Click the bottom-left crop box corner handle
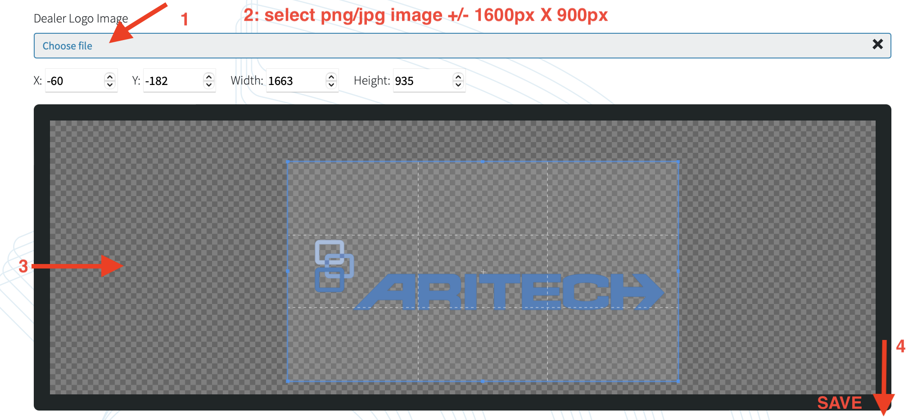Screen dimensions: 913x420 pos(288,381)
